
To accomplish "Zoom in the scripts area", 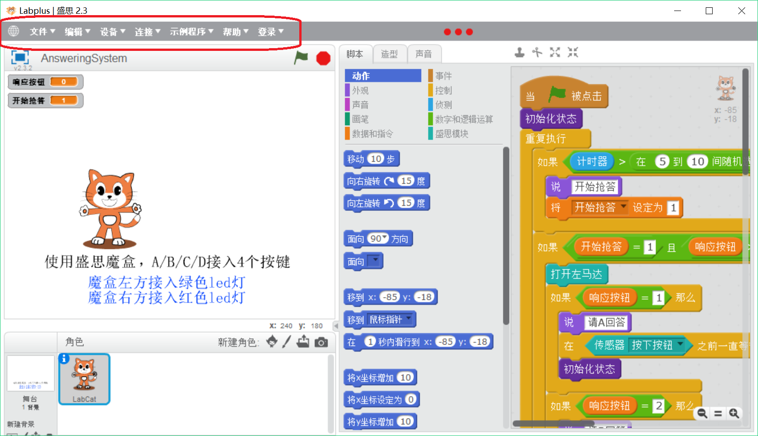I will pyautogui.click(x=734, y=414).
